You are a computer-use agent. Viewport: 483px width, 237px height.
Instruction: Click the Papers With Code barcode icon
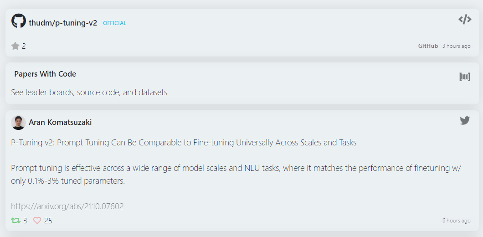464,77
